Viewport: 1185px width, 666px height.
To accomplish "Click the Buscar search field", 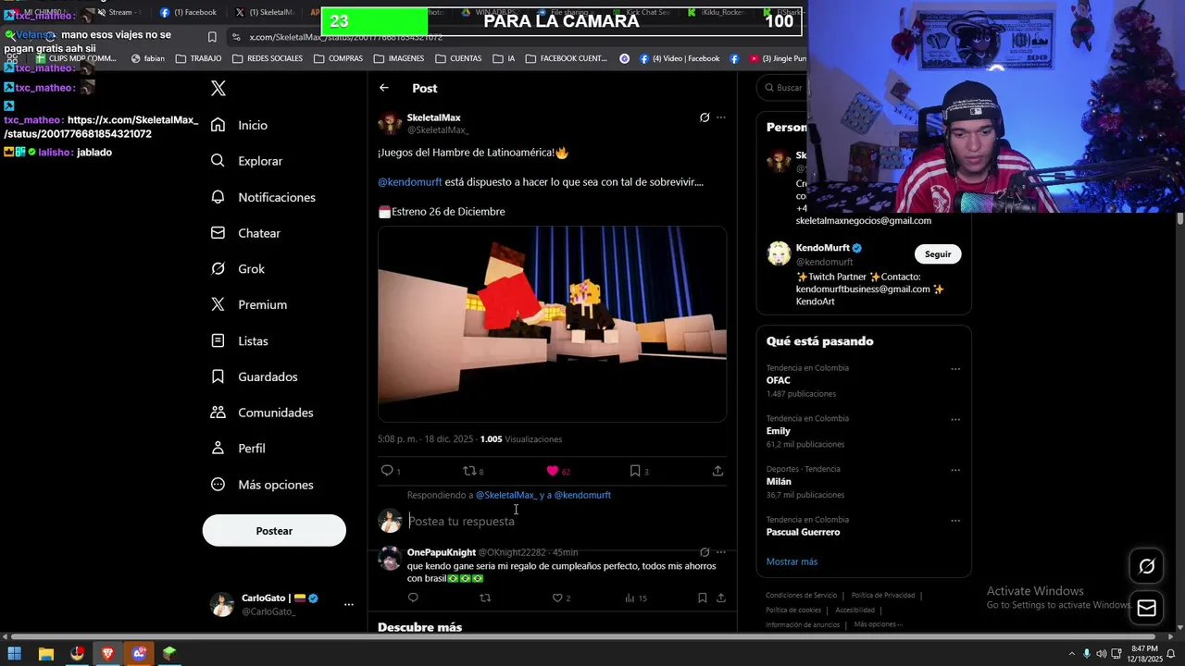I will click(782, 88).
